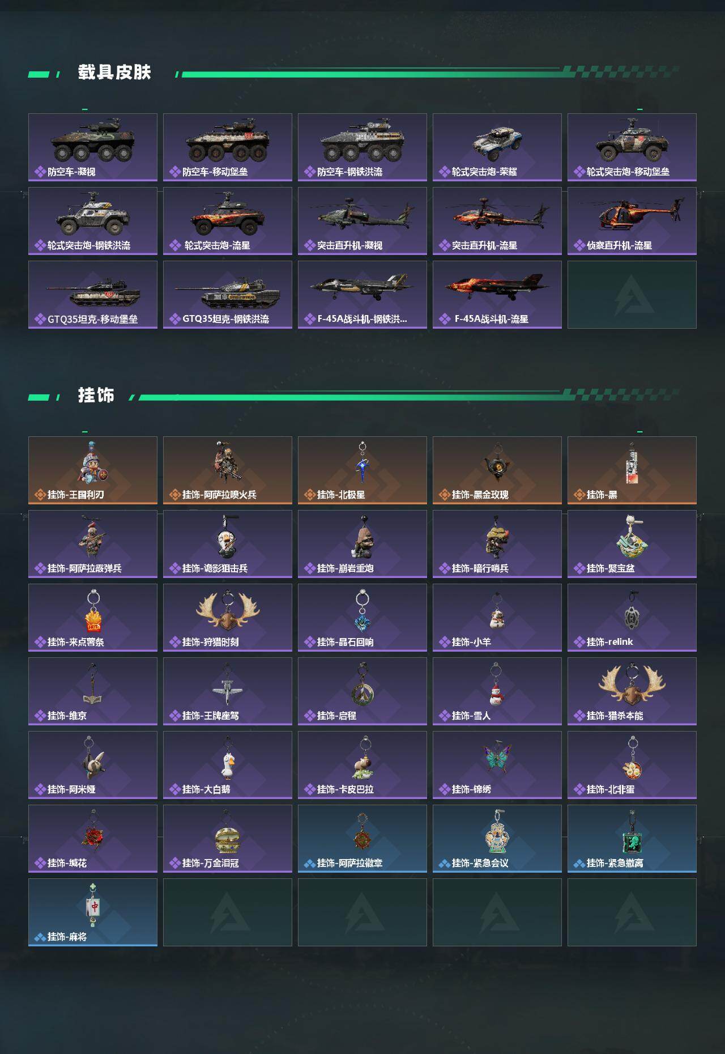This screenshot has width=725, height=1054.
Task: Pick the 挂饰-王国利刃 charm icon
Action: click(93, 470)
